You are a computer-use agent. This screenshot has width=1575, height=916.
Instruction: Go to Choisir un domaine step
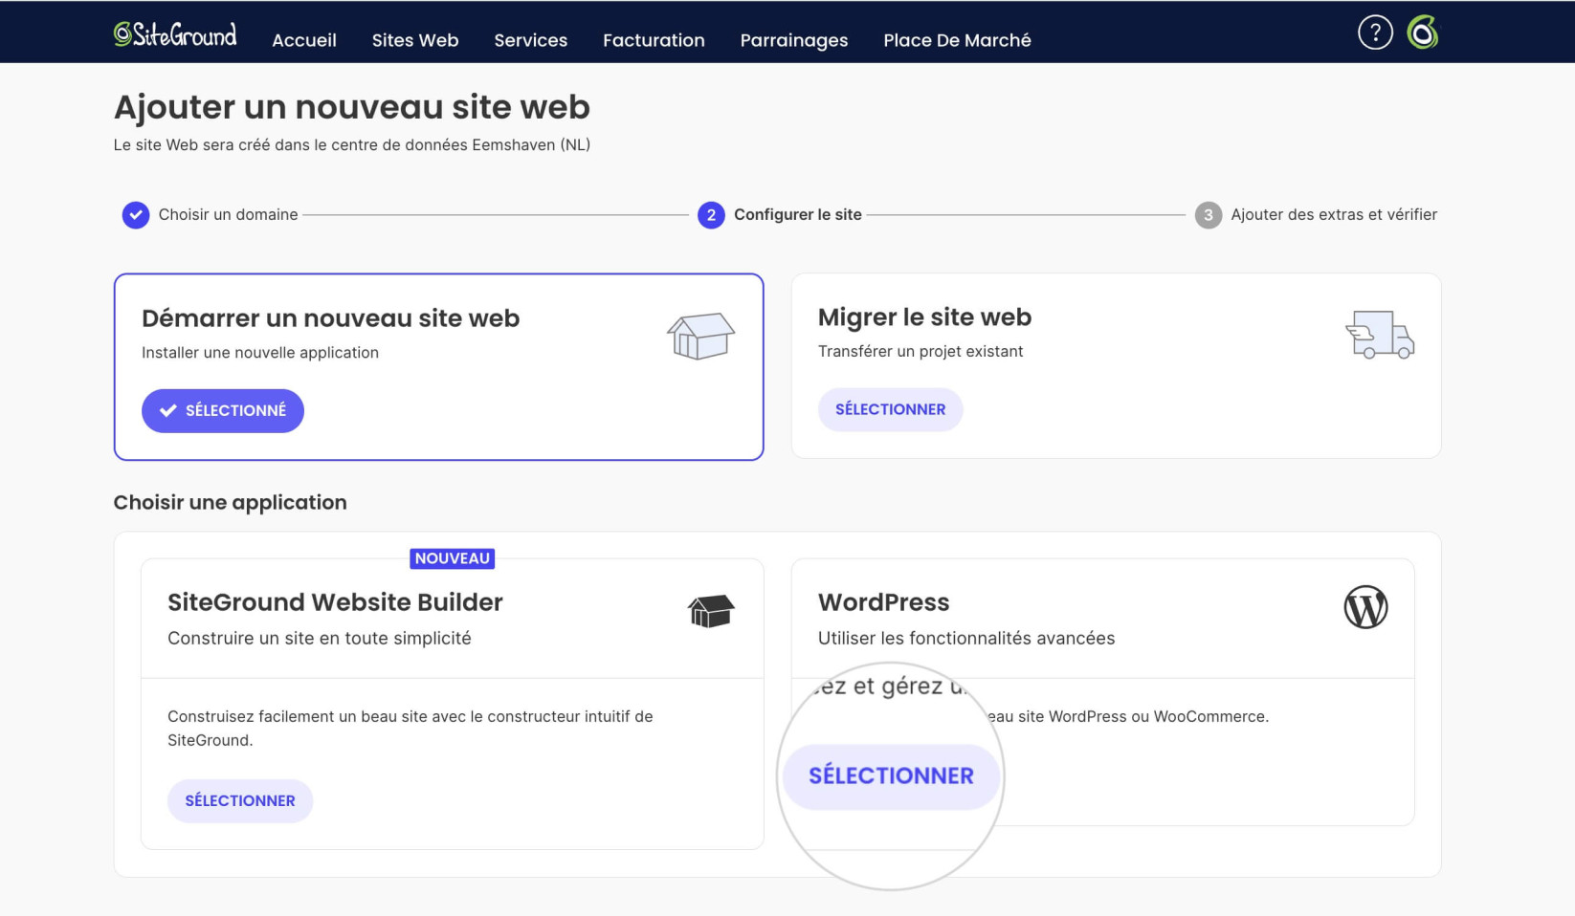(228, 215)
